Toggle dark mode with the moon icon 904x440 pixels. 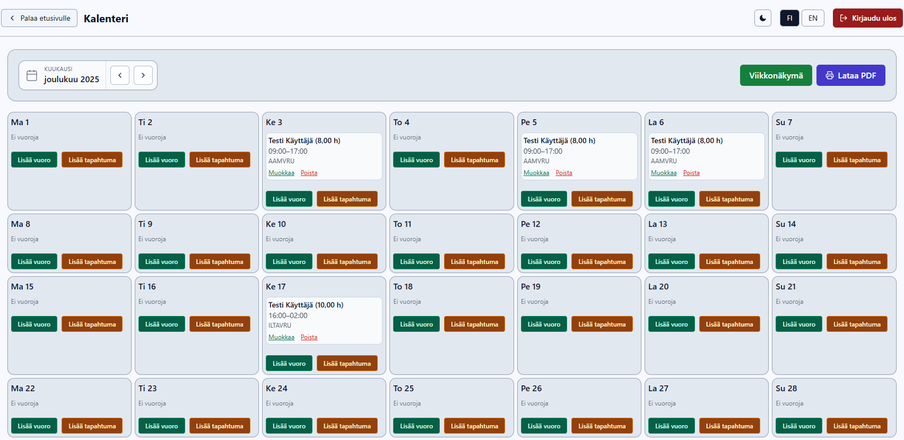762,18
